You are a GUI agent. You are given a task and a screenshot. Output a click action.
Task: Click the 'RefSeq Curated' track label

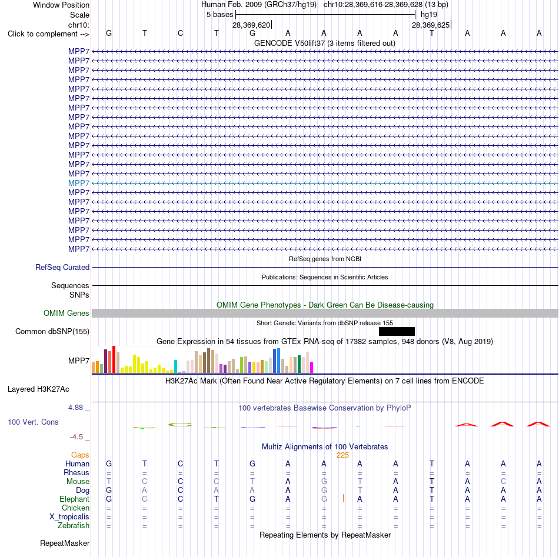coord(62,267)
